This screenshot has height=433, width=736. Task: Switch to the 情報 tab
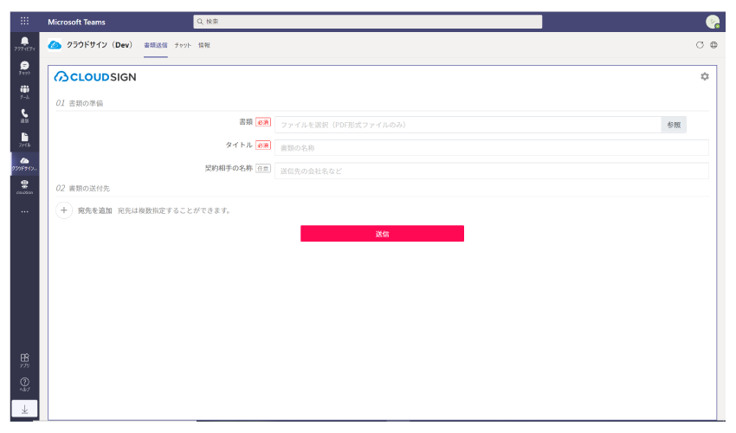203,46
